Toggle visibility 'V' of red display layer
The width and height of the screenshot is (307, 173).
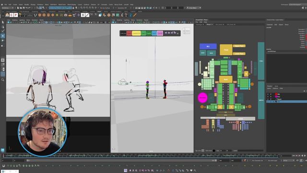[268, 94]
